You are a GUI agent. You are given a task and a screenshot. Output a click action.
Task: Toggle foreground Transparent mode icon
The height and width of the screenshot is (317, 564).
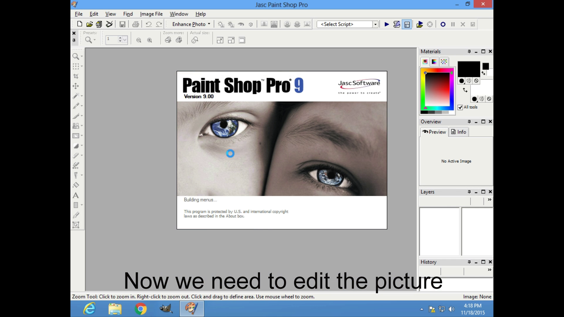[476, 81]
